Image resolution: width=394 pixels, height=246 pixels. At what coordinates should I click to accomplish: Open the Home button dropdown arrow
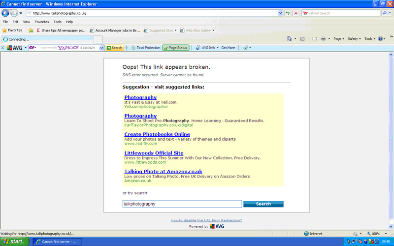295,39
